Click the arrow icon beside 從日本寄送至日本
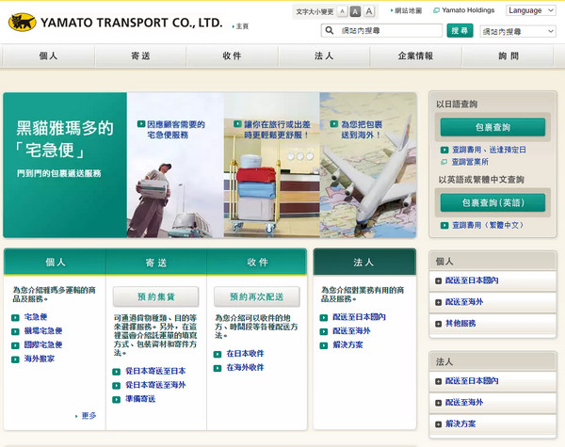The image size is (565, 447). (116, 372)
